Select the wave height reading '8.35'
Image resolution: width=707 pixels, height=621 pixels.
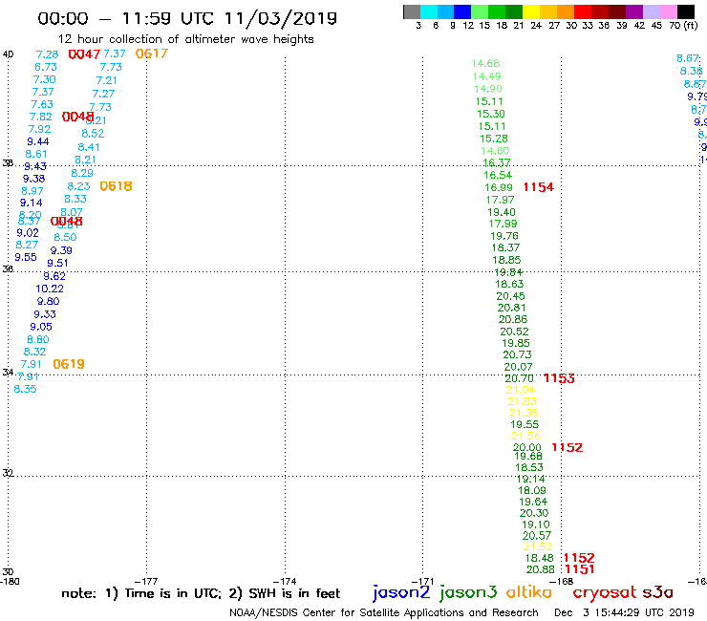click(25, 389)
